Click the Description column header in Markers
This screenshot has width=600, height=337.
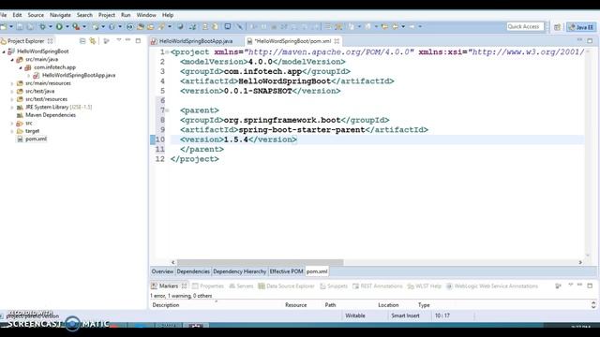[x=166, y=305]
